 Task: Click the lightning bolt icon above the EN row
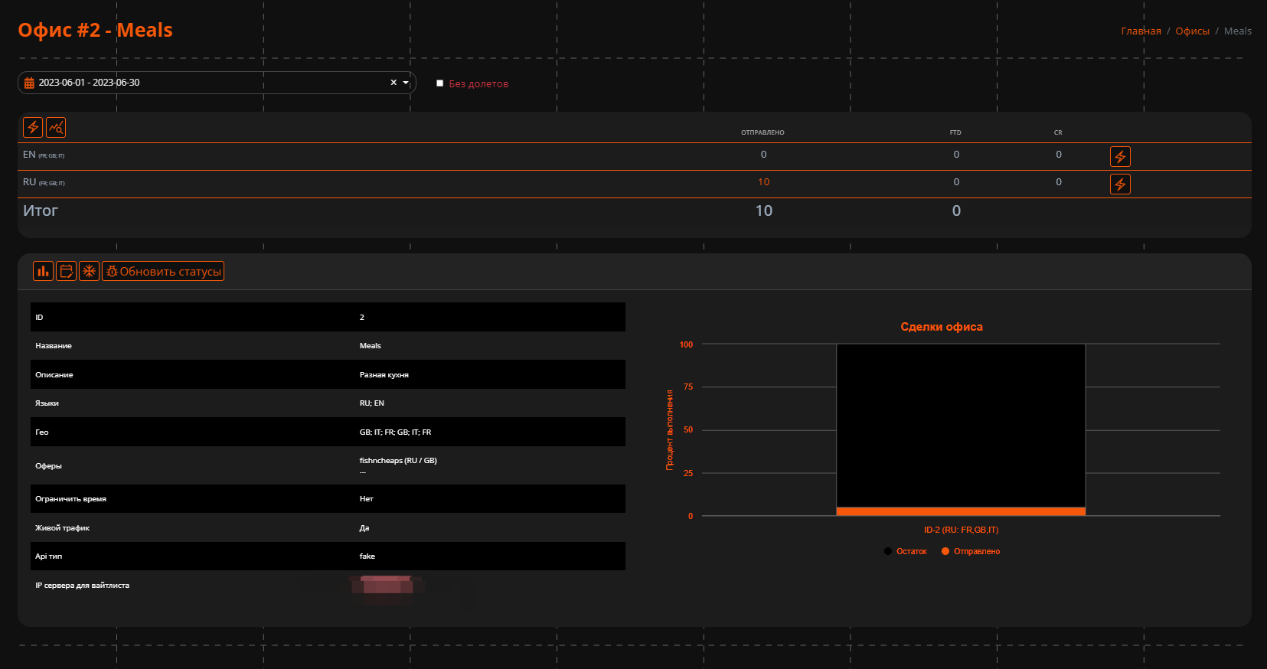33,127
